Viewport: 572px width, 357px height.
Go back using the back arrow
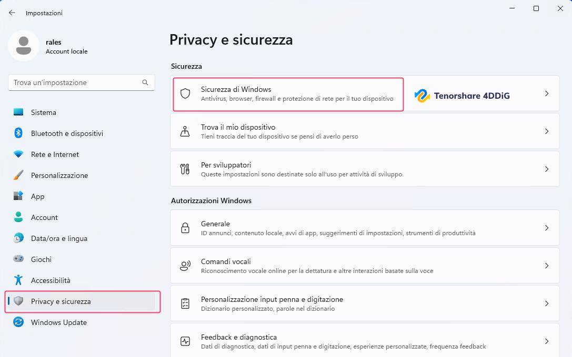tap(12, 13)
